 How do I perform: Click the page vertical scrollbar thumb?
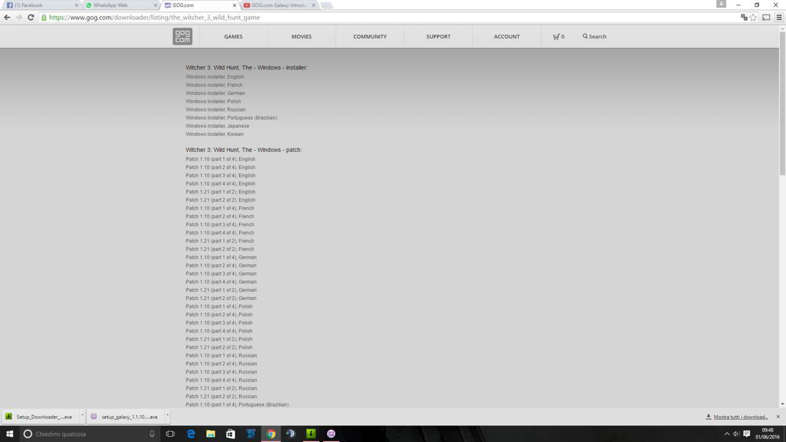click(782, 104)
